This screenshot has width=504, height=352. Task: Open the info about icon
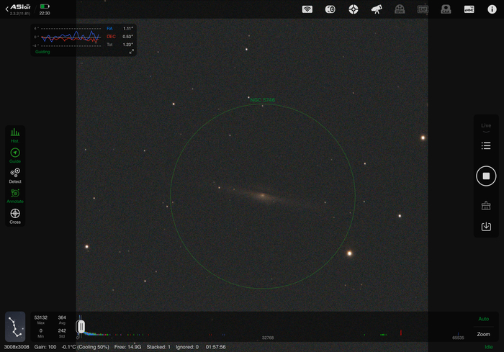pos(492,9)
